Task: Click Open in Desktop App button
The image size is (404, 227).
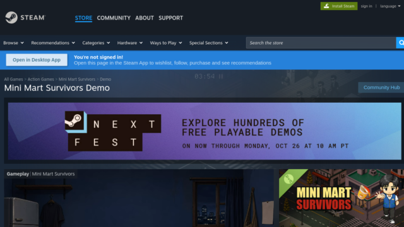Action: click(37, 60)
